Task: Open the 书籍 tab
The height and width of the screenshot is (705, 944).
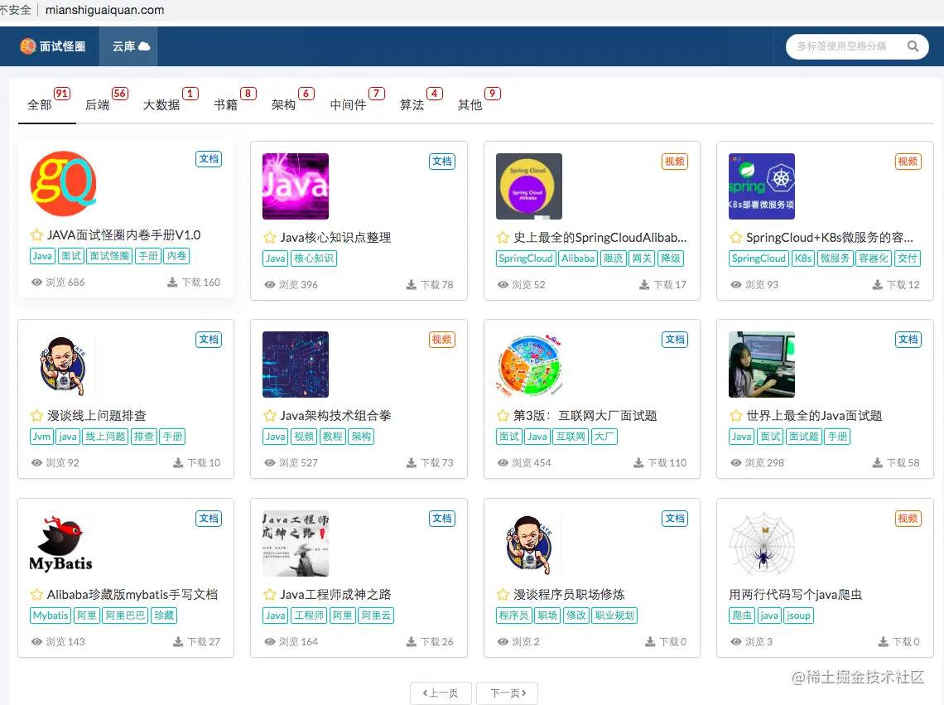Action: tap(226, 105)
